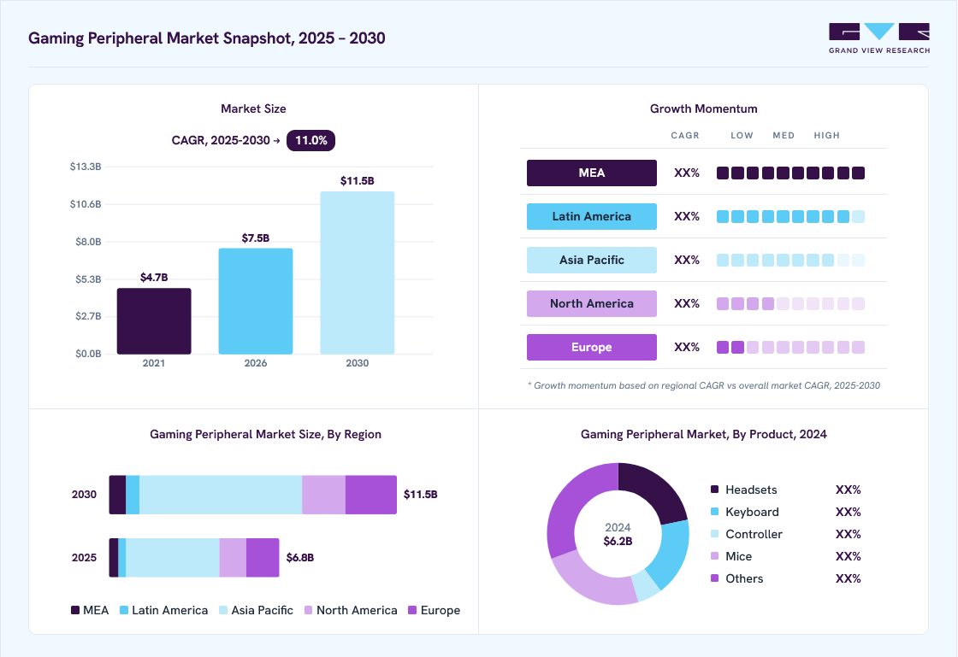Select the MEA region label
Screen dimensions: 958x657
[591, 173]
